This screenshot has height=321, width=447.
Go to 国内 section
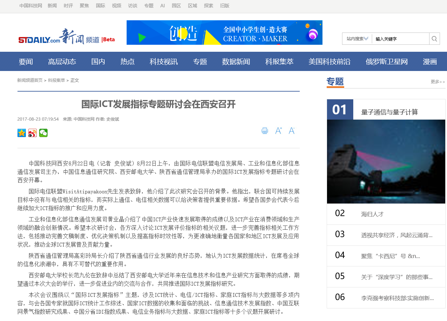[x=98, y=62]
